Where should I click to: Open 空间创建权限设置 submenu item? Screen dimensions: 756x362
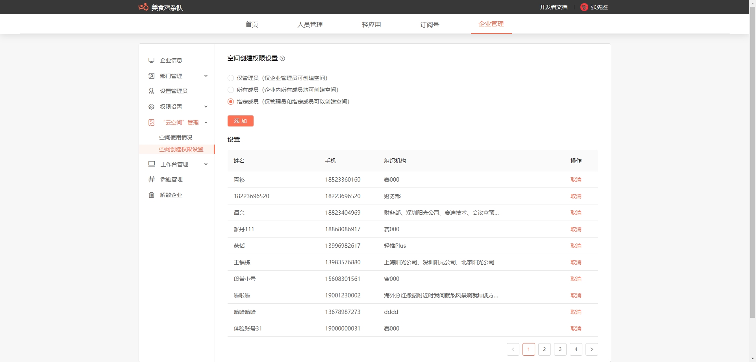(181, 149)
